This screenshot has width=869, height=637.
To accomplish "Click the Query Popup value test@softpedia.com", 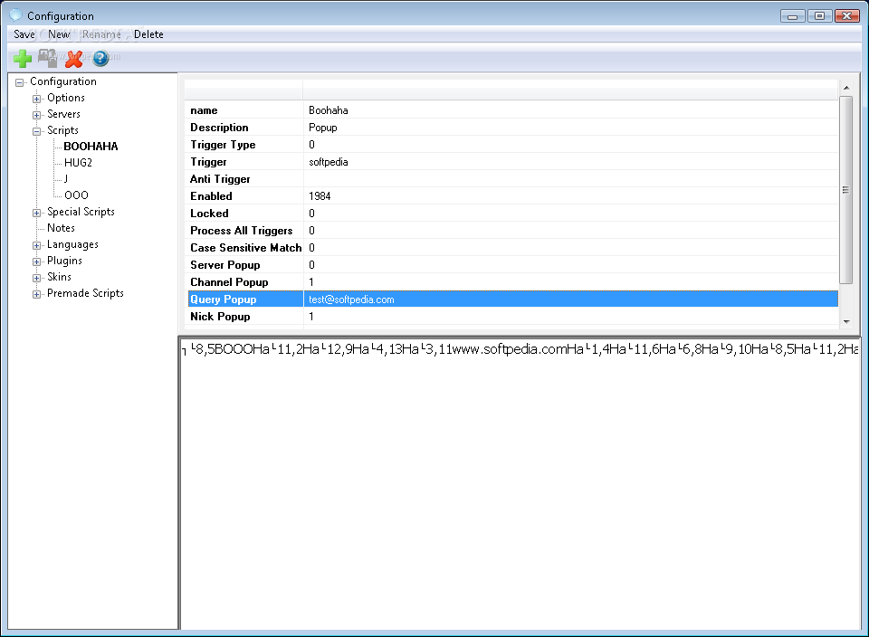I will coord(571,299).
